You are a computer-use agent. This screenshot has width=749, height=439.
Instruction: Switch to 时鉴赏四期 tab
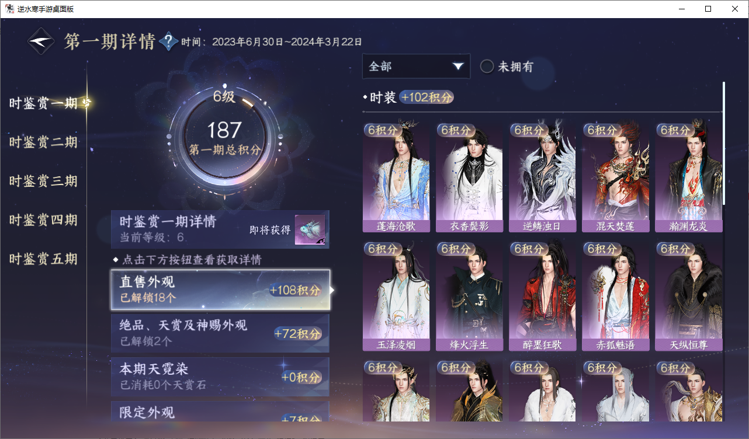point(43,220)
